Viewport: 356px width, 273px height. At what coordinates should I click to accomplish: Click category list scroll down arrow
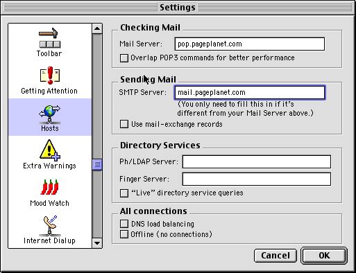pyautogui.click(x=97, y=243)
